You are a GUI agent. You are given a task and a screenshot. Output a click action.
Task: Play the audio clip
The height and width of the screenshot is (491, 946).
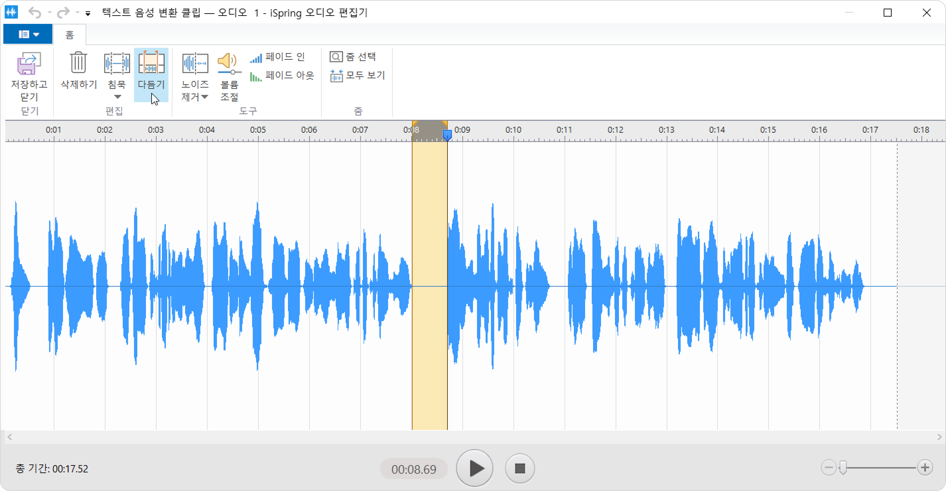[x=474, y=468]
